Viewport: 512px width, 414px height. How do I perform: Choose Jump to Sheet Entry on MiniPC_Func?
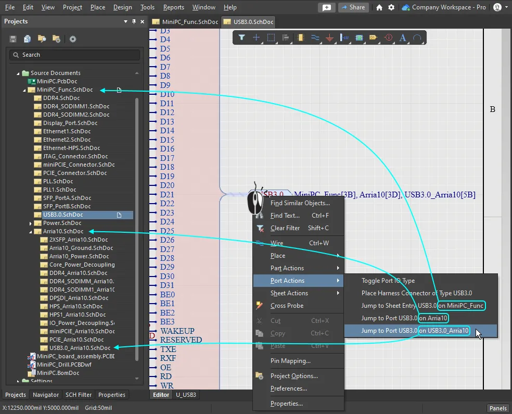[421, 306]
